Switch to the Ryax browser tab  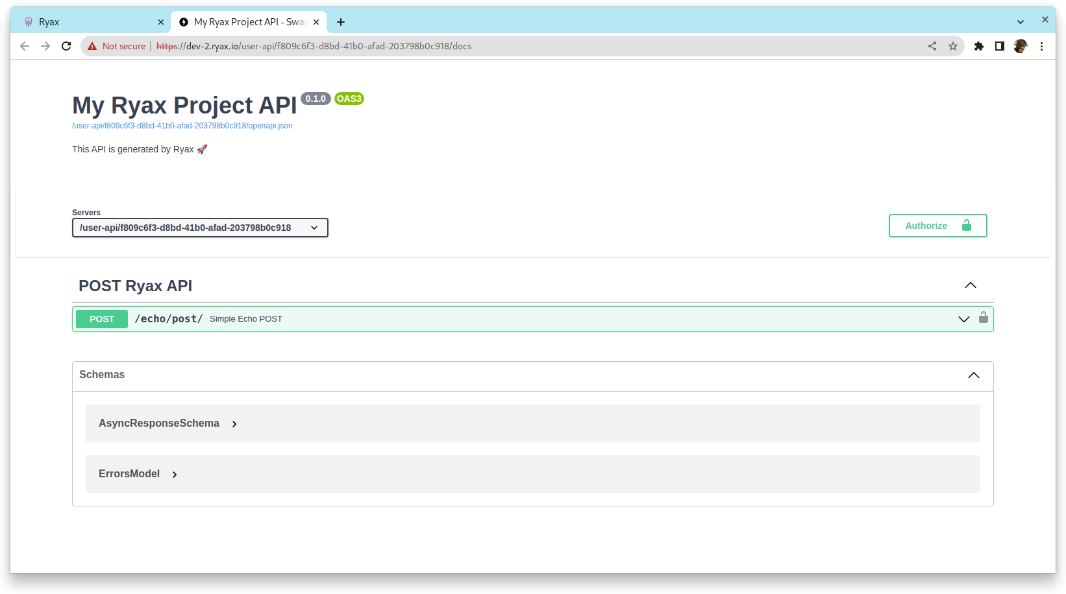(91, 22)
